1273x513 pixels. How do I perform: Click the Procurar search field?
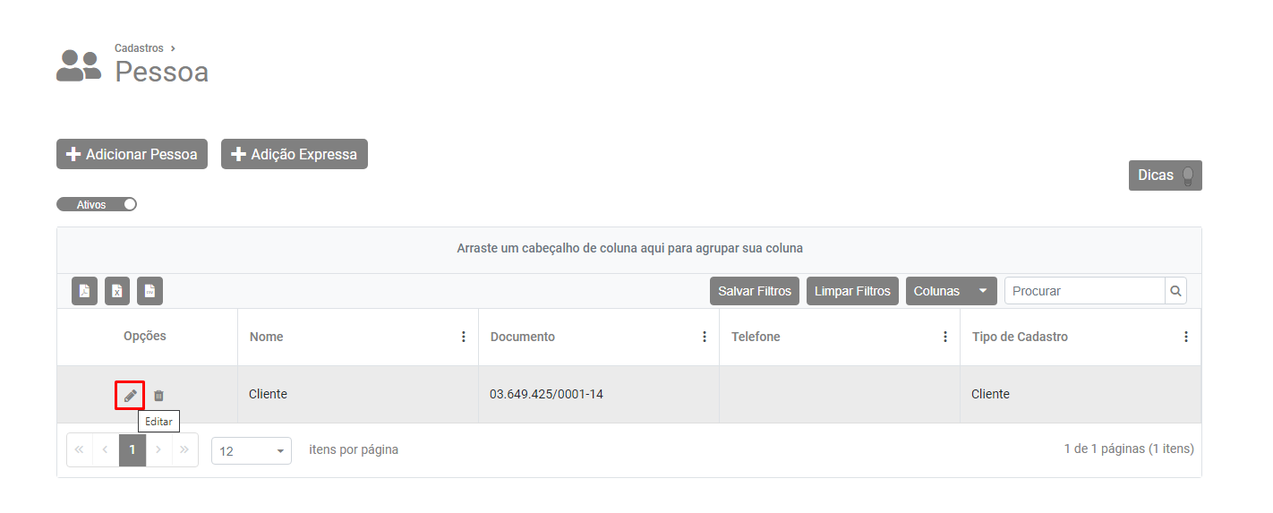click(x=1083, y=291)
